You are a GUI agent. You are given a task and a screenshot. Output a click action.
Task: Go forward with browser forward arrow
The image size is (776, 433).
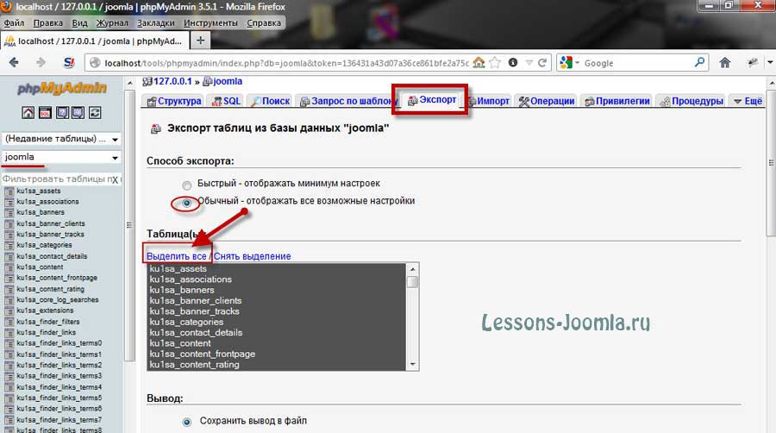point(41,62)
